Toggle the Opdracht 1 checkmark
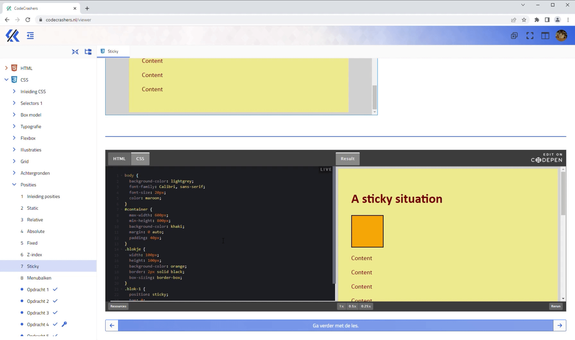The image size is (575, 340). point(55,289)
